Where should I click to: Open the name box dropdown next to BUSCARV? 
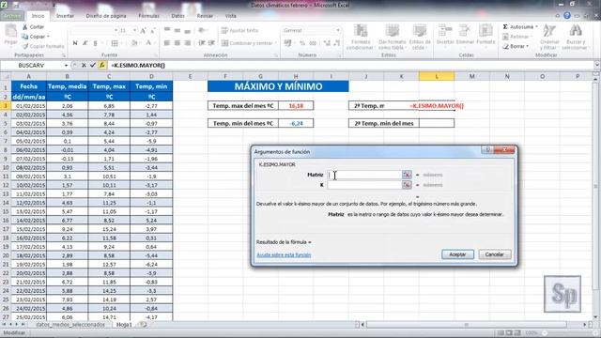(x=66, y=66)
